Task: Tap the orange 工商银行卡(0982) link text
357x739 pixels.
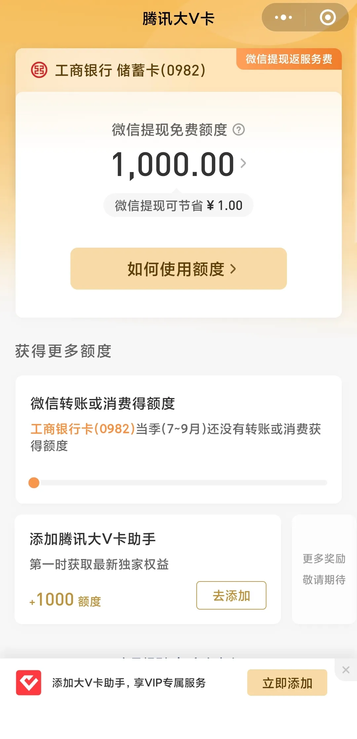Action: pyautogui.click(x=83, y=429)
